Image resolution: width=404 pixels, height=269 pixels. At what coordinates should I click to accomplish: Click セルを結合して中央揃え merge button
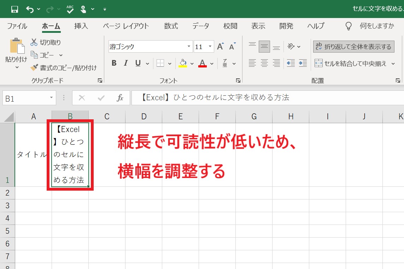[351, 63]
